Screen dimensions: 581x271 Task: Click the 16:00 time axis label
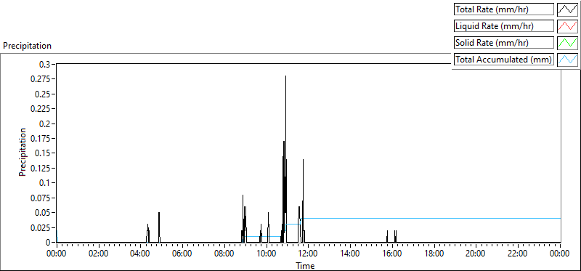click(392, 254)
